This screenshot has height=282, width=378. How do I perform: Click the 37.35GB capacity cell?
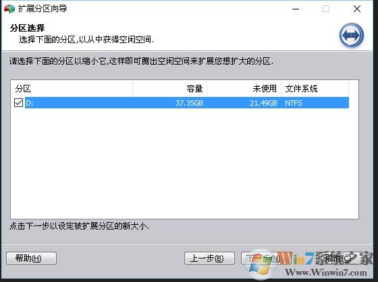(x=189, y=103)
